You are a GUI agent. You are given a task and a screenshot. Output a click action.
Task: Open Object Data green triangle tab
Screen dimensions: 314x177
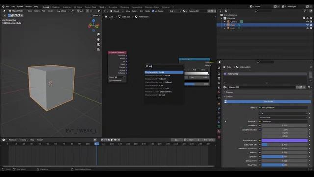coord(219,127)
